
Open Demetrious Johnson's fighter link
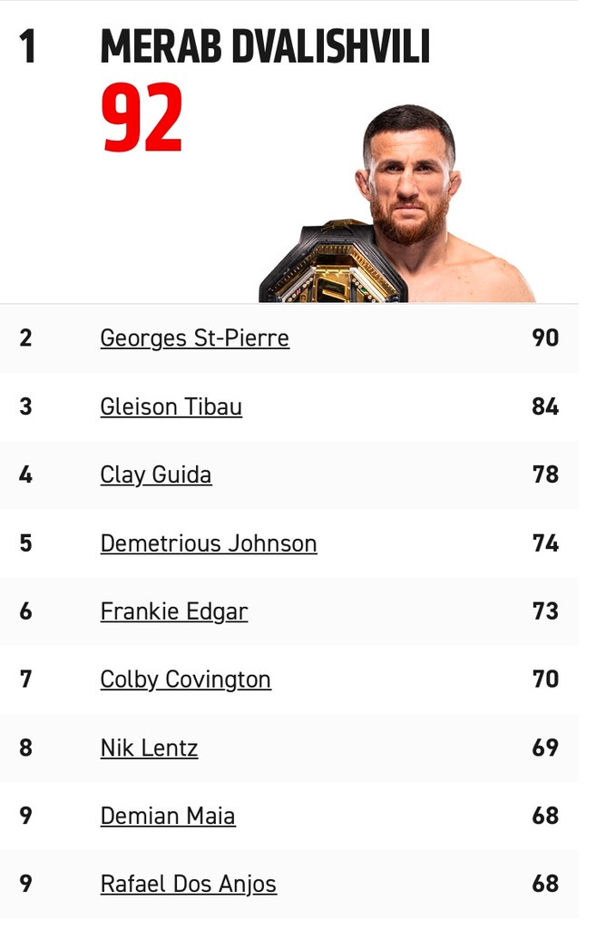pos(208,543)
